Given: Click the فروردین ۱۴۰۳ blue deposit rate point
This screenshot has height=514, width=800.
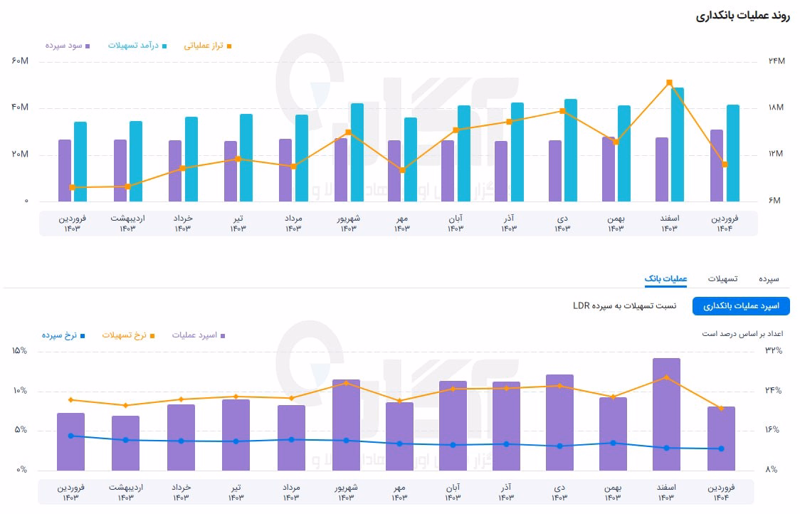Looking at the screenshot, I should pyautogui.click(x=71, y=436).
